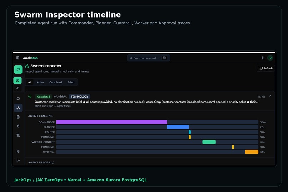Viewport: 288px width, 192px height.
Task: Select the Swarm Inspector network sidebar icon
Action: point(18,108)
